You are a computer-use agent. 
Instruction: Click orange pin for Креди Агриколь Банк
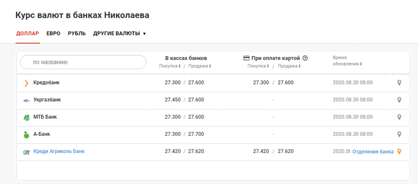tap(399, 152)
